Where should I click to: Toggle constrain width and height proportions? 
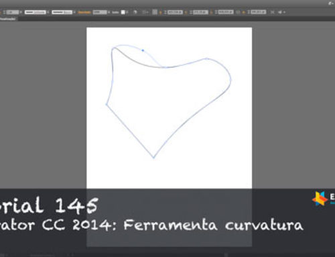click(x=238, y=12)
